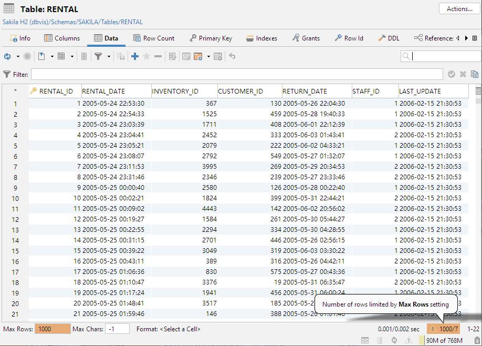Click the reload data refresh icon

(x=7, y=56)
